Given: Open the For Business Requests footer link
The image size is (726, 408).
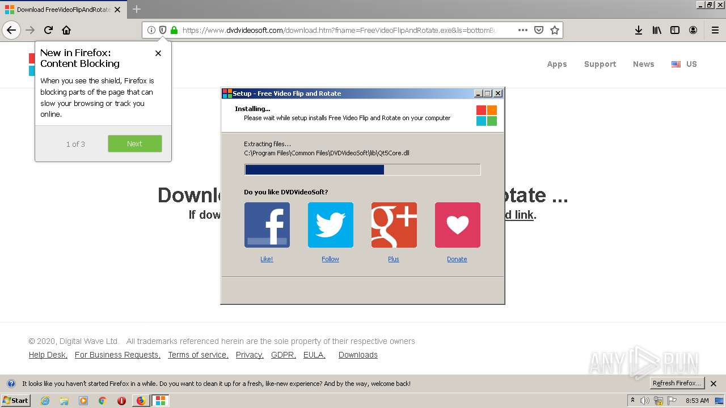Looking at the screenshot, I should point(117,355).
